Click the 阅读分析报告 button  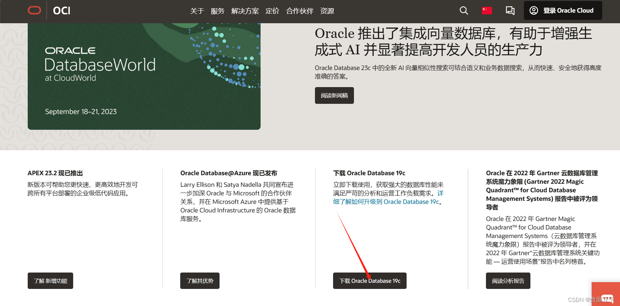coord(508,281)
